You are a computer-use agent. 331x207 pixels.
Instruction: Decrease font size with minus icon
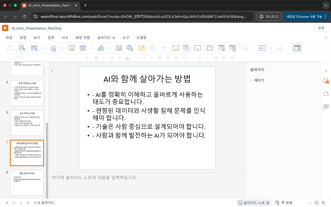click(x=61, y=58)
